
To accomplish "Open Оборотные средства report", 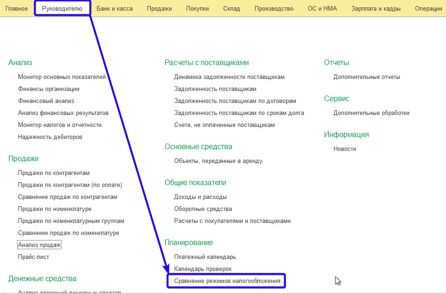I will pos(203,209).
